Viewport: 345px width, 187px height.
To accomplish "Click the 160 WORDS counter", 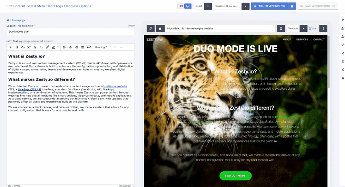I will 125,186.
